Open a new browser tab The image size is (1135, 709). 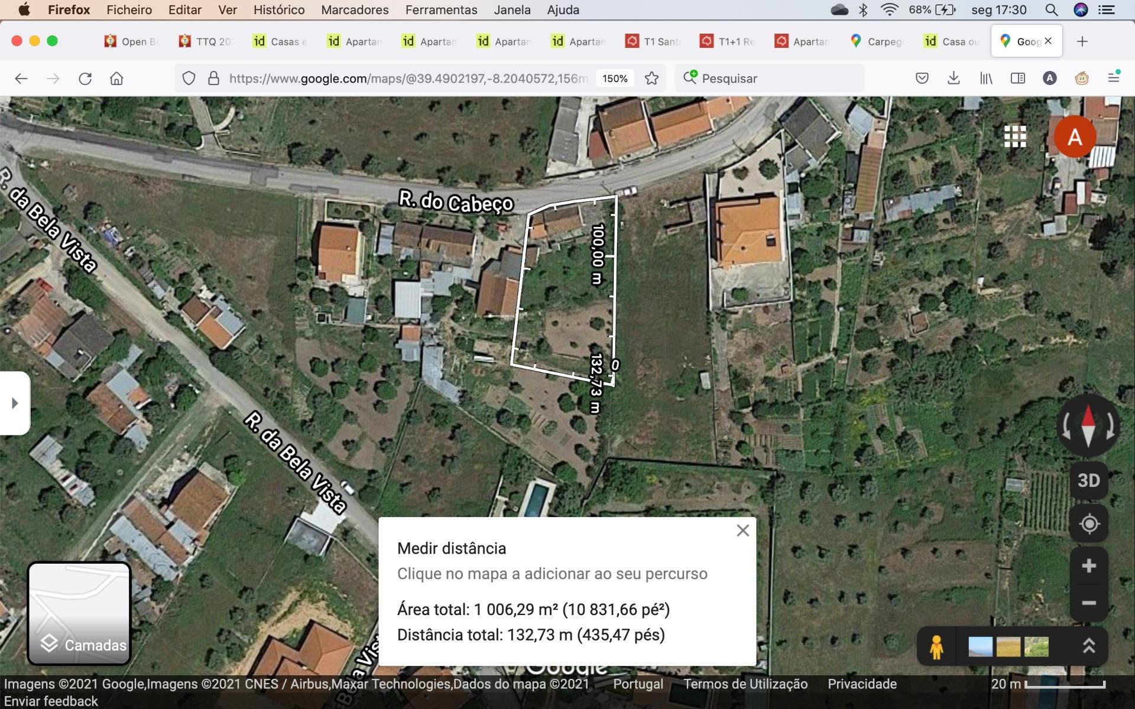click(x=1082, y=41)
